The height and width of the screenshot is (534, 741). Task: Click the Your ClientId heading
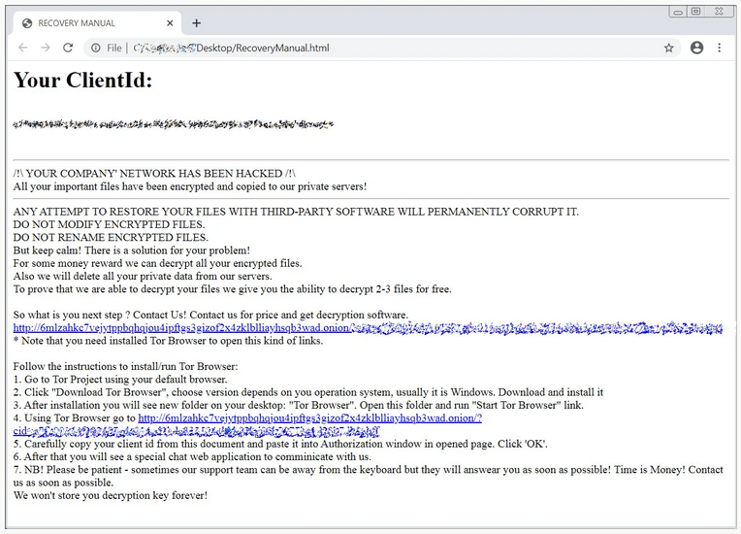click(x=83, y=81)
